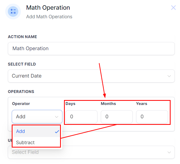Click the chevron in the bottom Select Field box
Image resolution: width=180 pixels, height=164 pixels.
pyautogui.click(x=169, y=152)
